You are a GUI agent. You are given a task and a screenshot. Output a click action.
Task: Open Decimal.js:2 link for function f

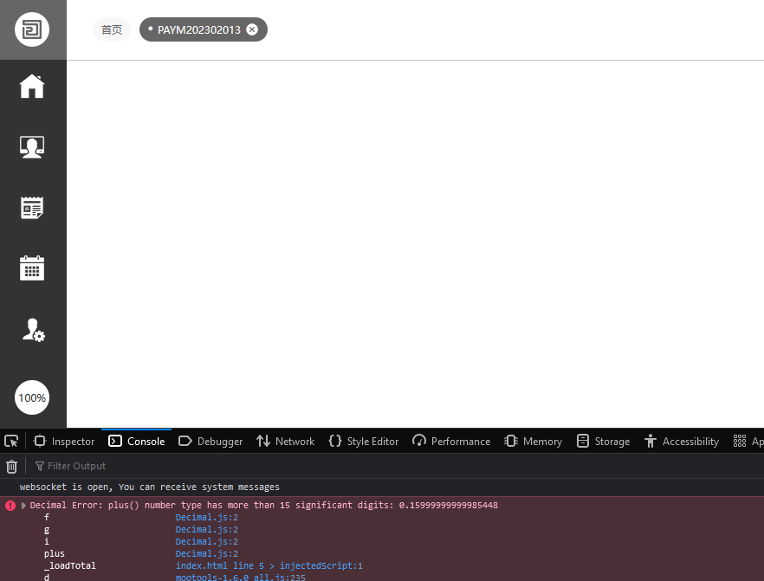(x=206, y=517)
